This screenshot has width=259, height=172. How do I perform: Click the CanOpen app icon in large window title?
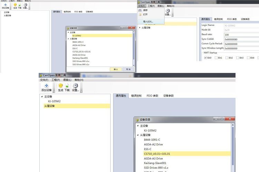pyautogui.click(x=40, y=75)
